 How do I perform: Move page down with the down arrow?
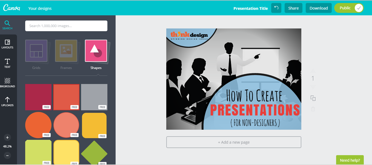(313, 87)
